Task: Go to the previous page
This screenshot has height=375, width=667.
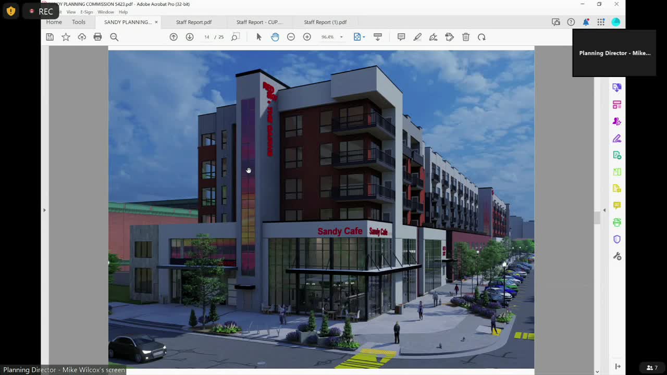Action: tap(174, 37)
